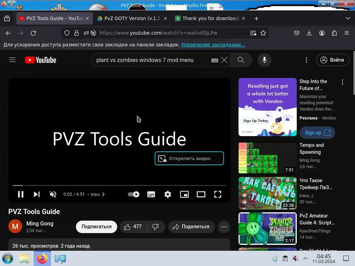This screenshot has height=266, width=355.
Task: Switch to miniplayer mode
Action: [184, 194]
